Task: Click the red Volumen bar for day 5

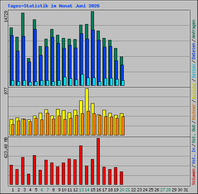Action: [34, 170]
